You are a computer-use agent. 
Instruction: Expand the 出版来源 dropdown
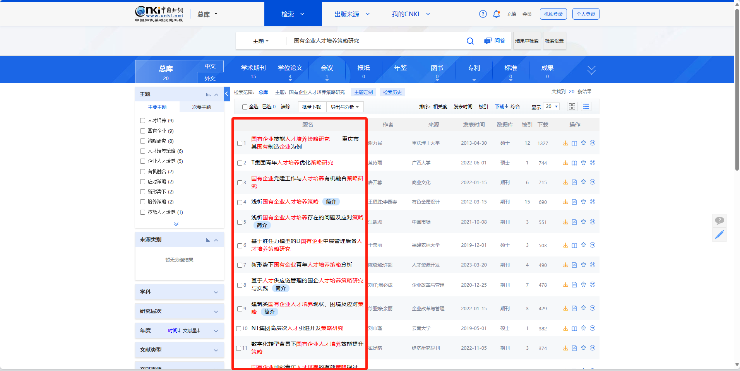[x=352, y=14]
